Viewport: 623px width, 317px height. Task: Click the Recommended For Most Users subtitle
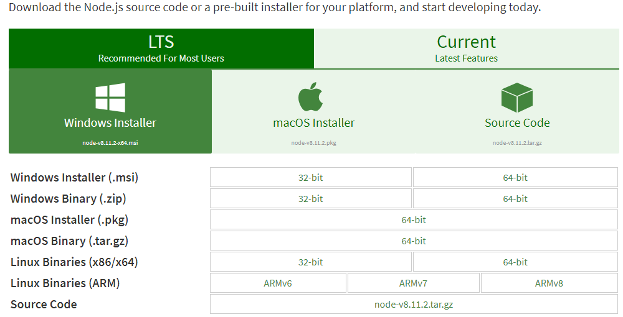(x=161, y=58)
